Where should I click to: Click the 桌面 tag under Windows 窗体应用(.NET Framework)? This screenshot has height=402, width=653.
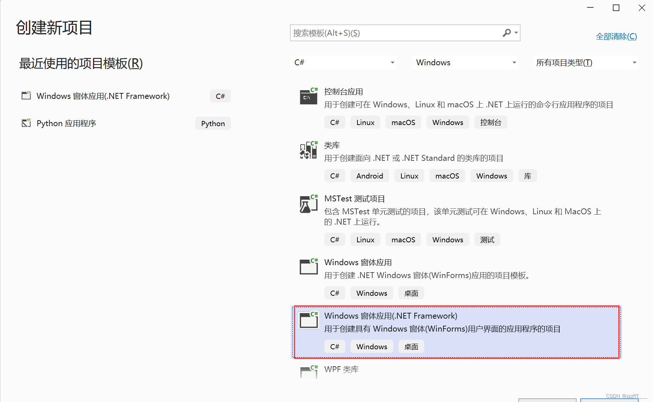411,346
